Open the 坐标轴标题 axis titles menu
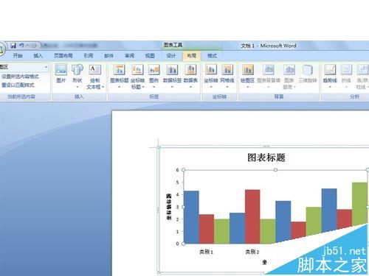This screenshot has width=369, height=276. 137,77
